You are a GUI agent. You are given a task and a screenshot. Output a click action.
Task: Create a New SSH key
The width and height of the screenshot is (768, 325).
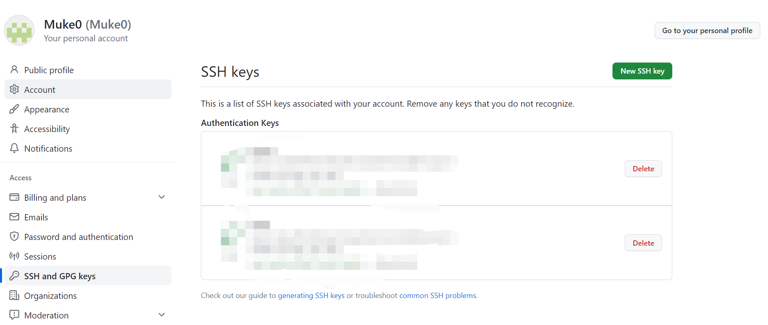pos(642,71)
